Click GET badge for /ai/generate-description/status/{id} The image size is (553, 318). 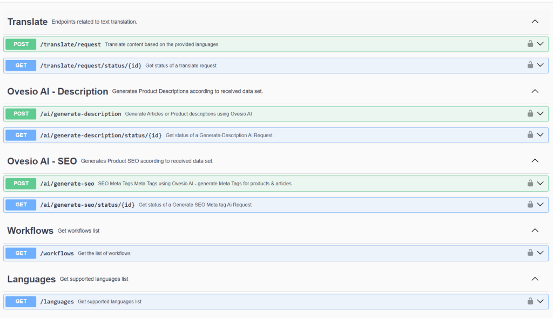pyautogui.click(x=21, y=135)
